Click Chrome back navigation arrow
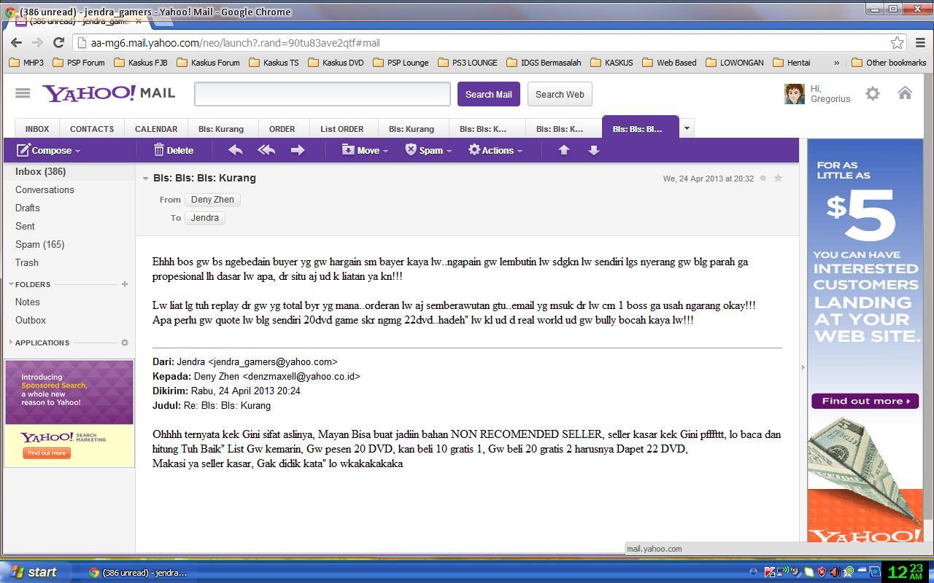Screen dimensions: 934x583 pyautogui.click(x=17, y=42)
